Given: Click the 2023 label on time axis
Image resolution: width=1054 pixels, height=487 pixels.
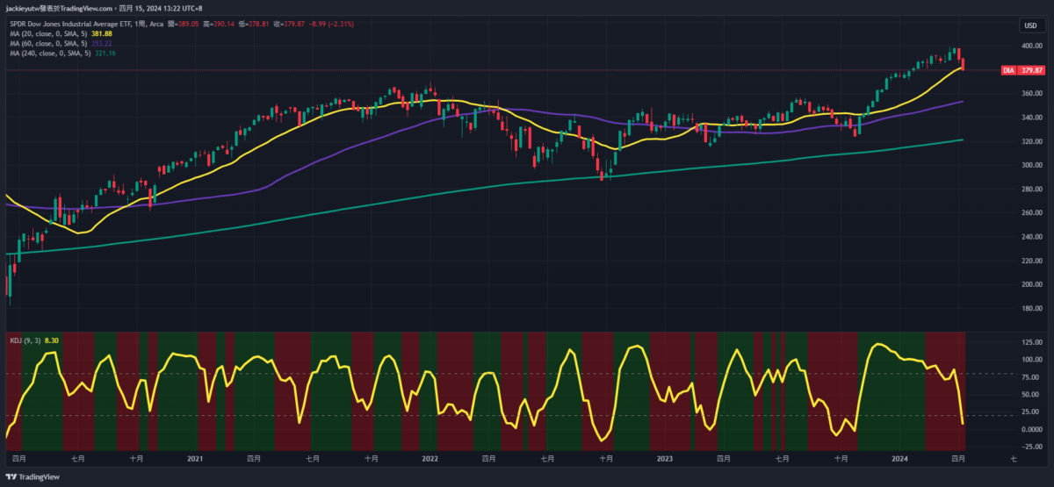Looking at the screenshot, I should coord(664,458).
